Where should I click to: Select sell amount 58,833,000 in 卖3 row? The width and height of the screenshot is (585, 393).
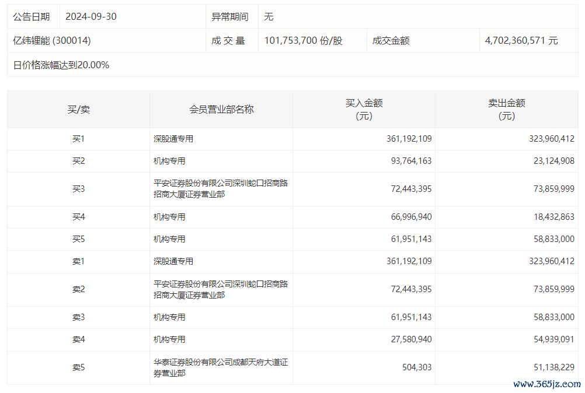point(553,317)
